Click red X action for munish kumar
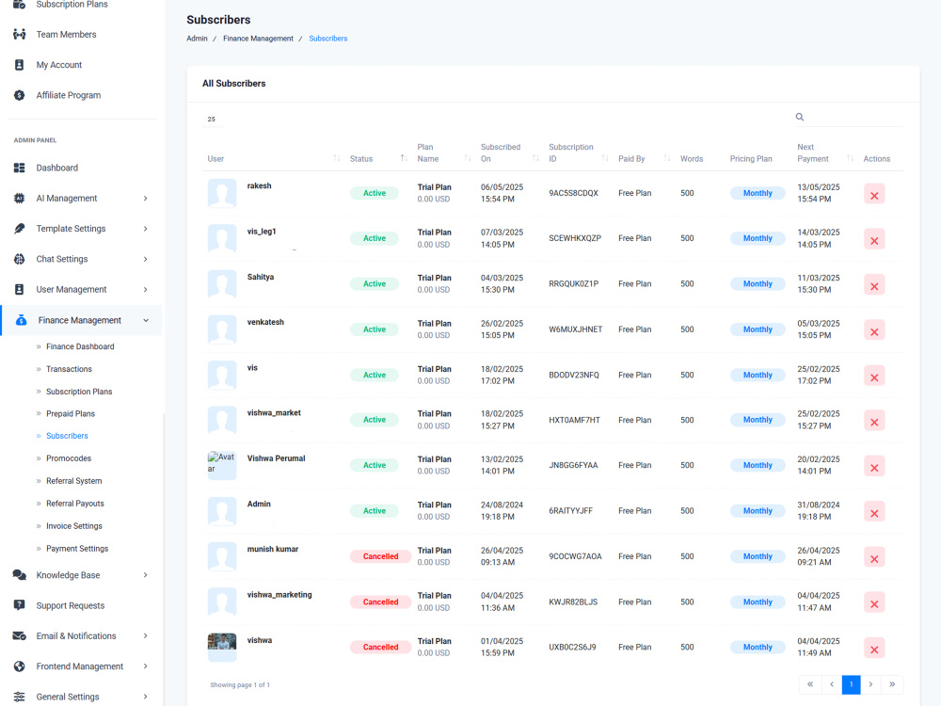This screenshot has width=941, height=706. 874,557
